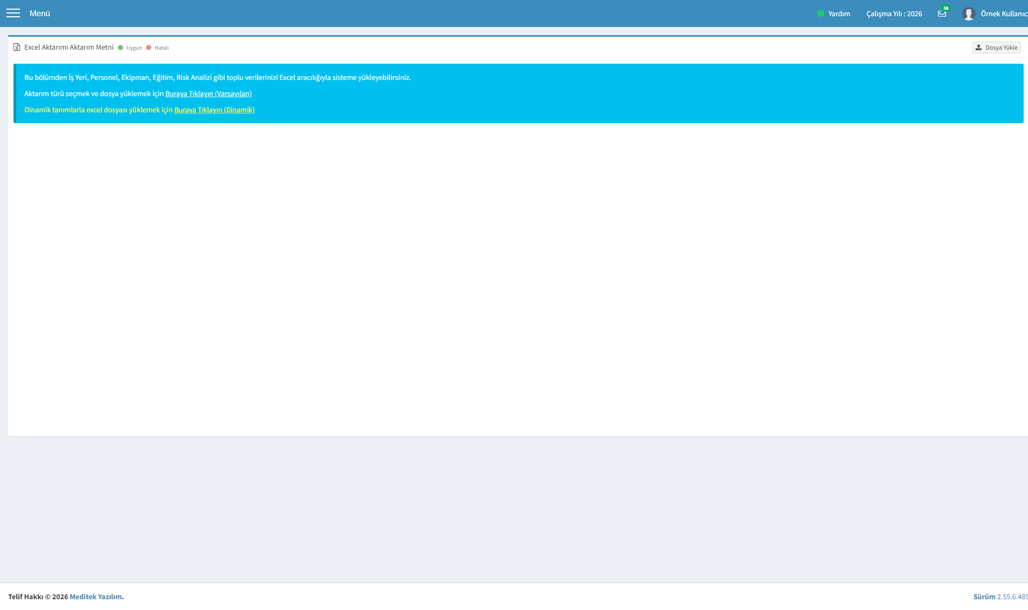Click the Excel Aktarımı Aktarım Metni title
The width and height of the screenshot is (1028, 610).
coord(69,47)
